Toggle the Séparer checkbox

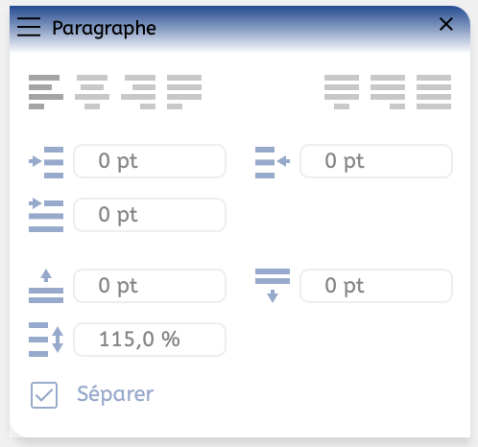44,395
